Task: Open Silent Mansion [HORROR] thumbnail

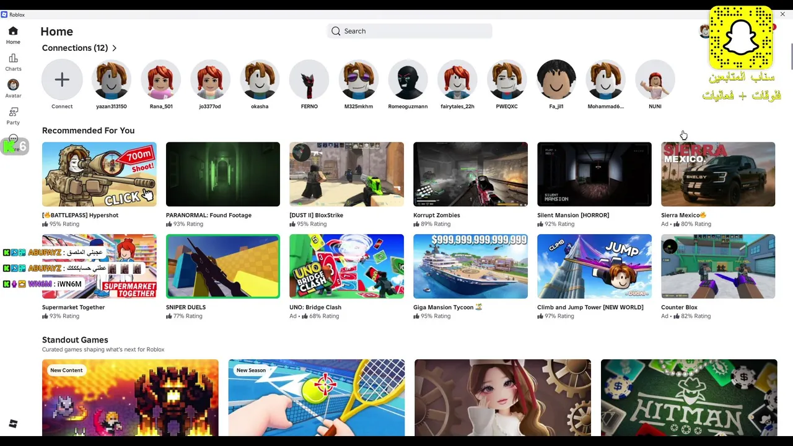Action: (594, 174)
